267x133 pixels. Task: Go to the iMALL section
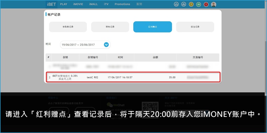coord(93,4)
